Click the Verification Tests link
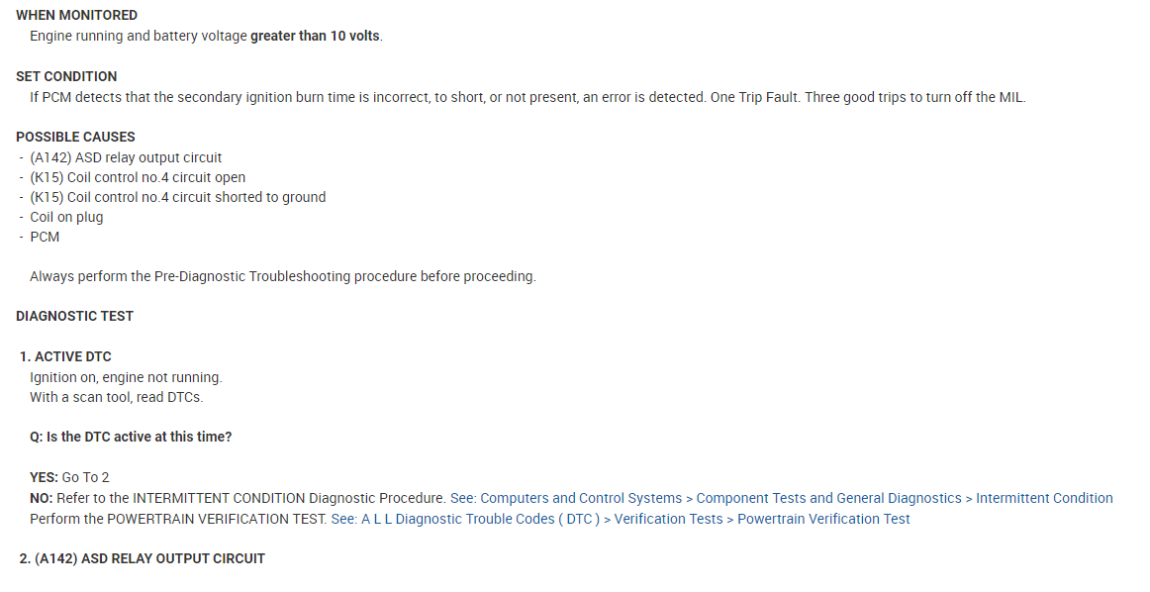1150x592 pixels. 668,519
